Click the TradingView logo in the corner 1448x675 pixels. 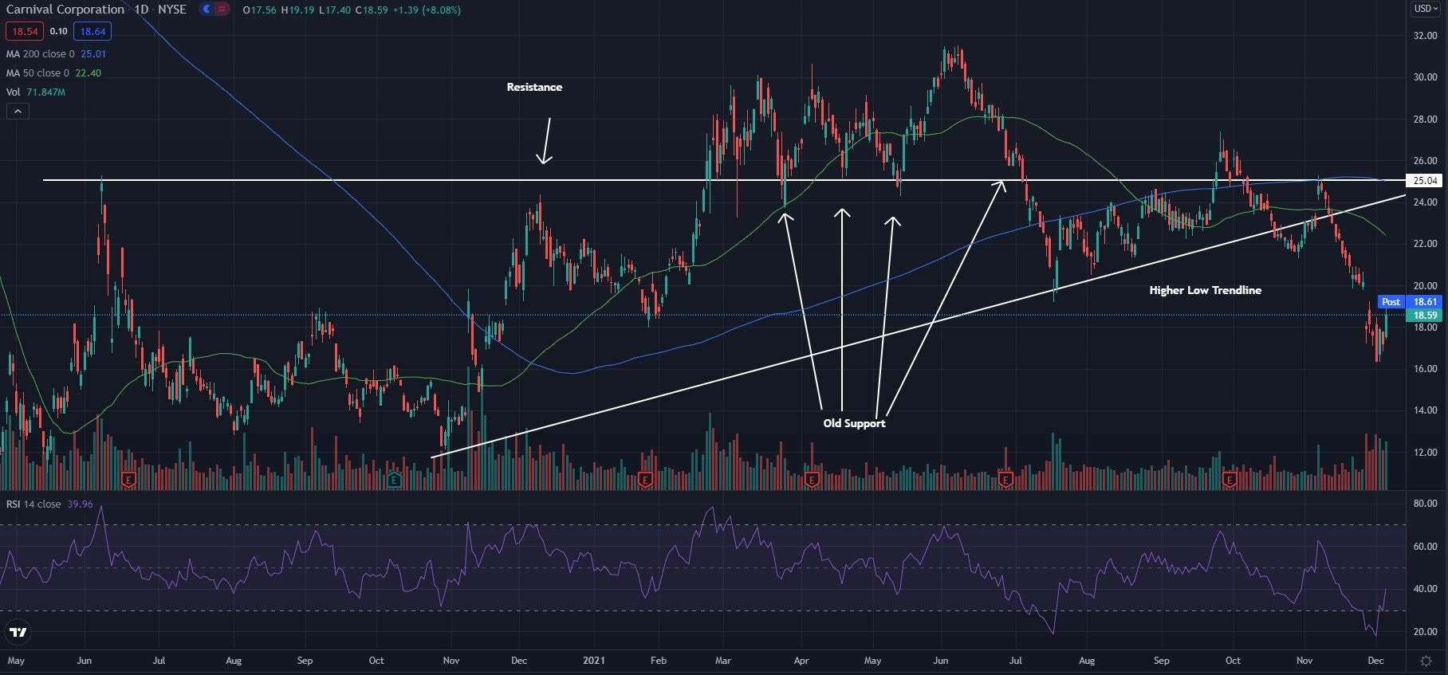18,632
